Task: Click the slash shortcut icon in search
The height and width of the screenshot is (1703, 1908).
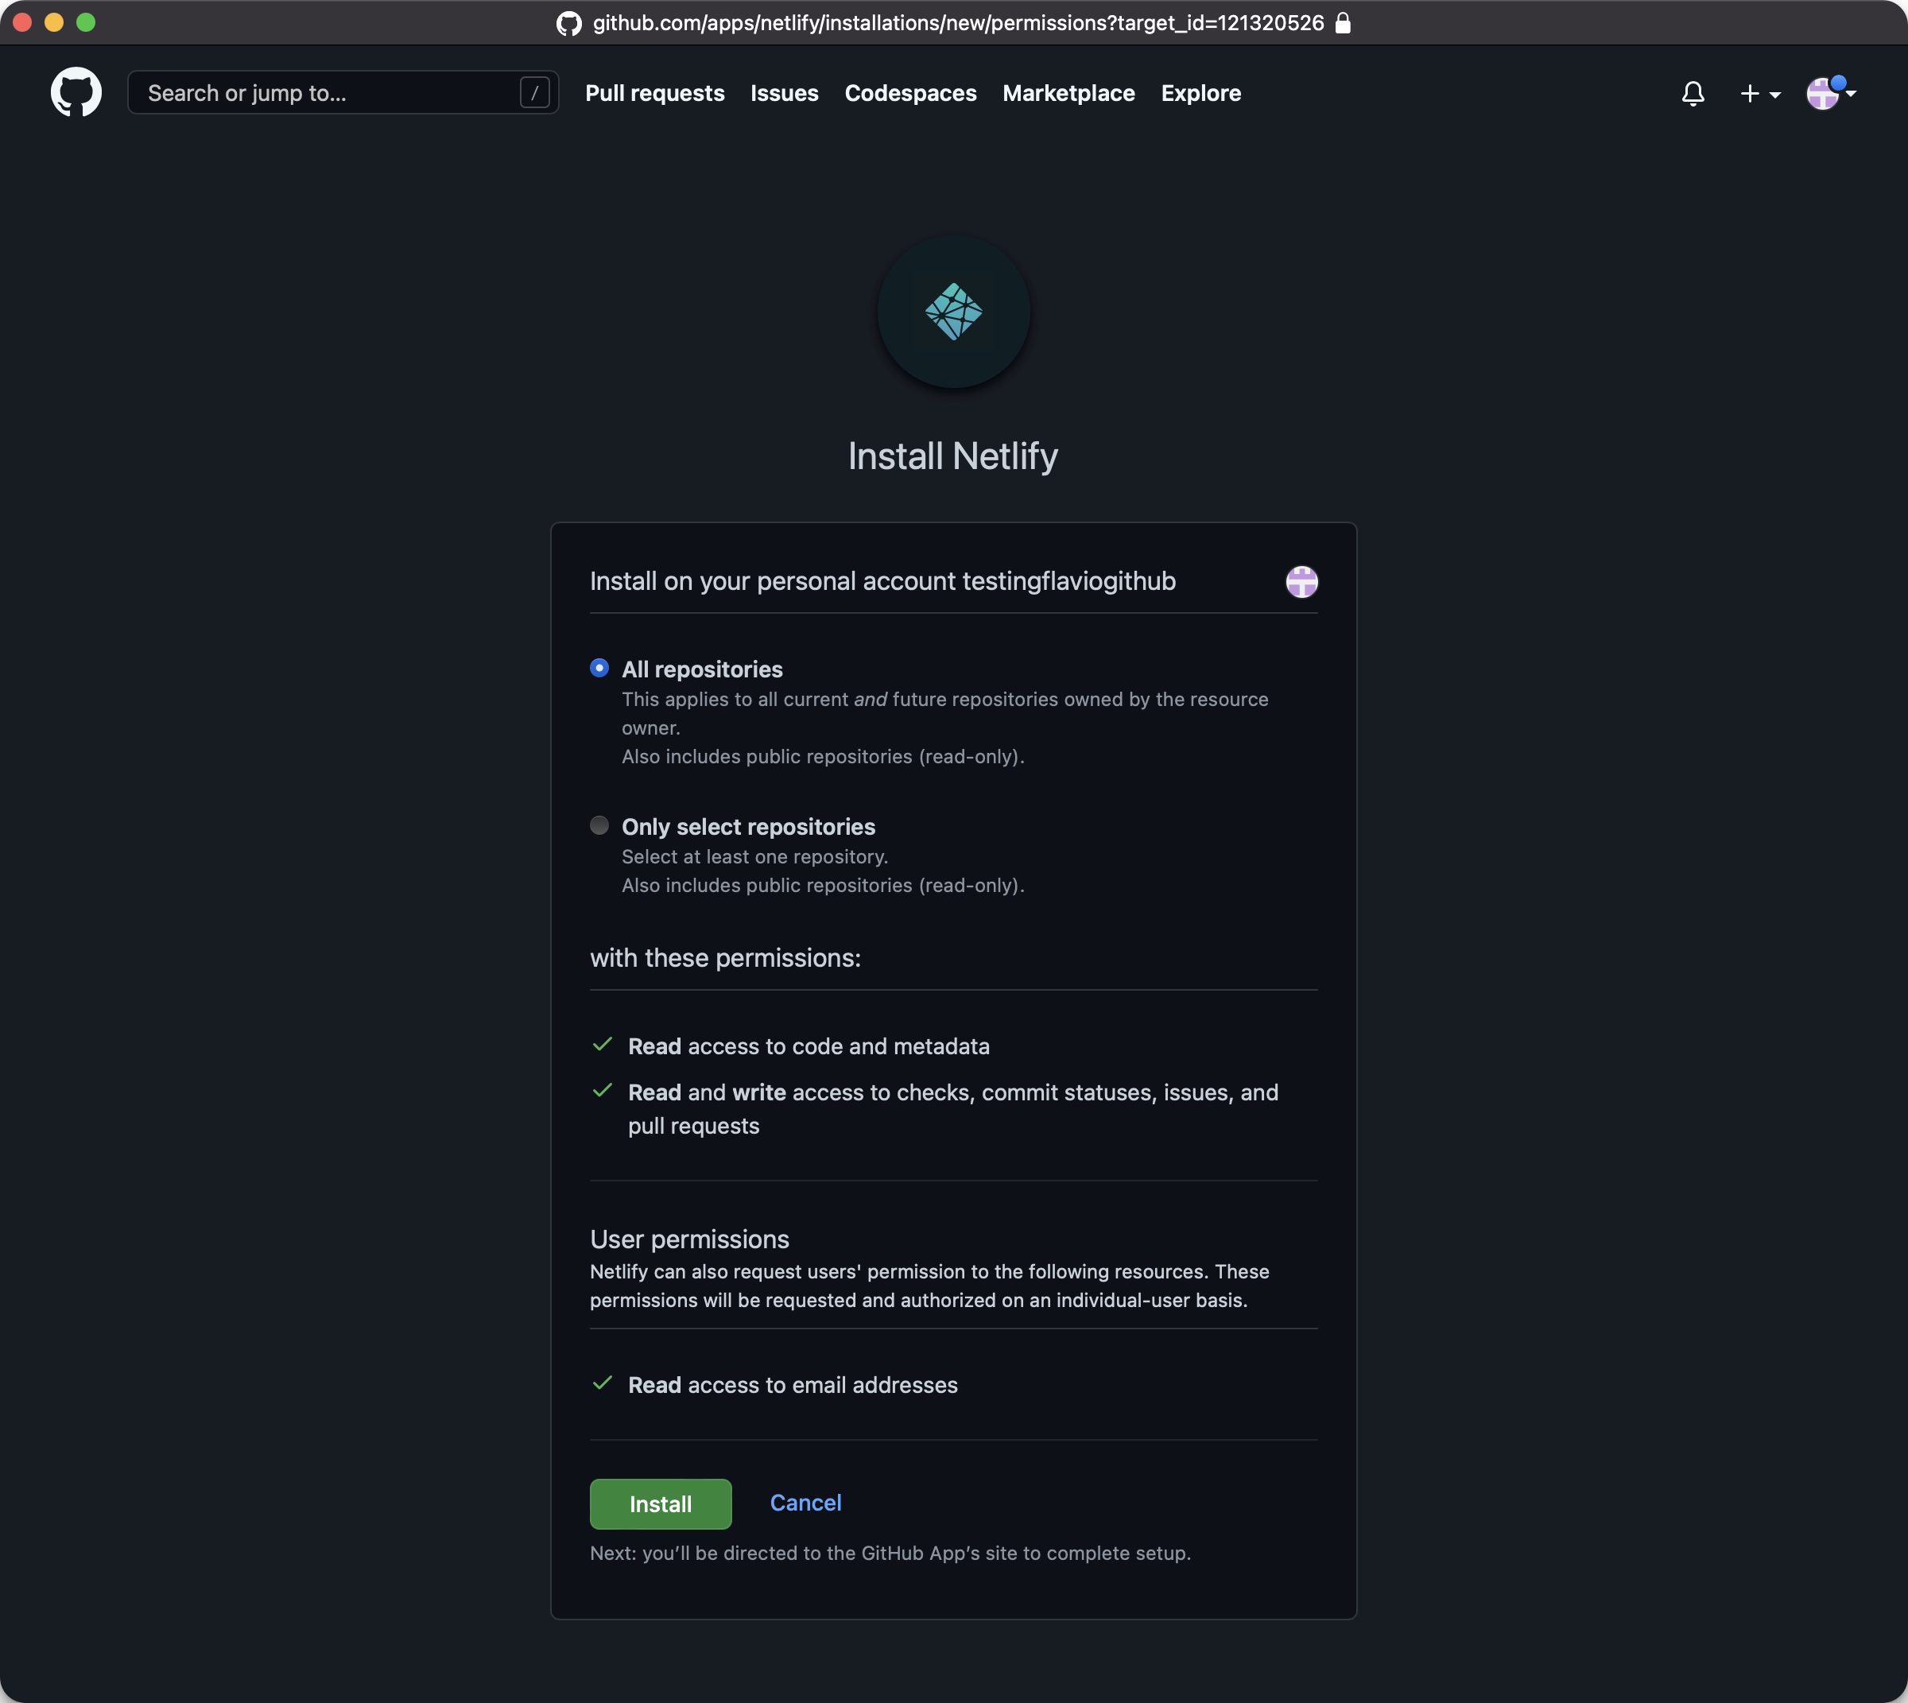Action: coord(534,93)
